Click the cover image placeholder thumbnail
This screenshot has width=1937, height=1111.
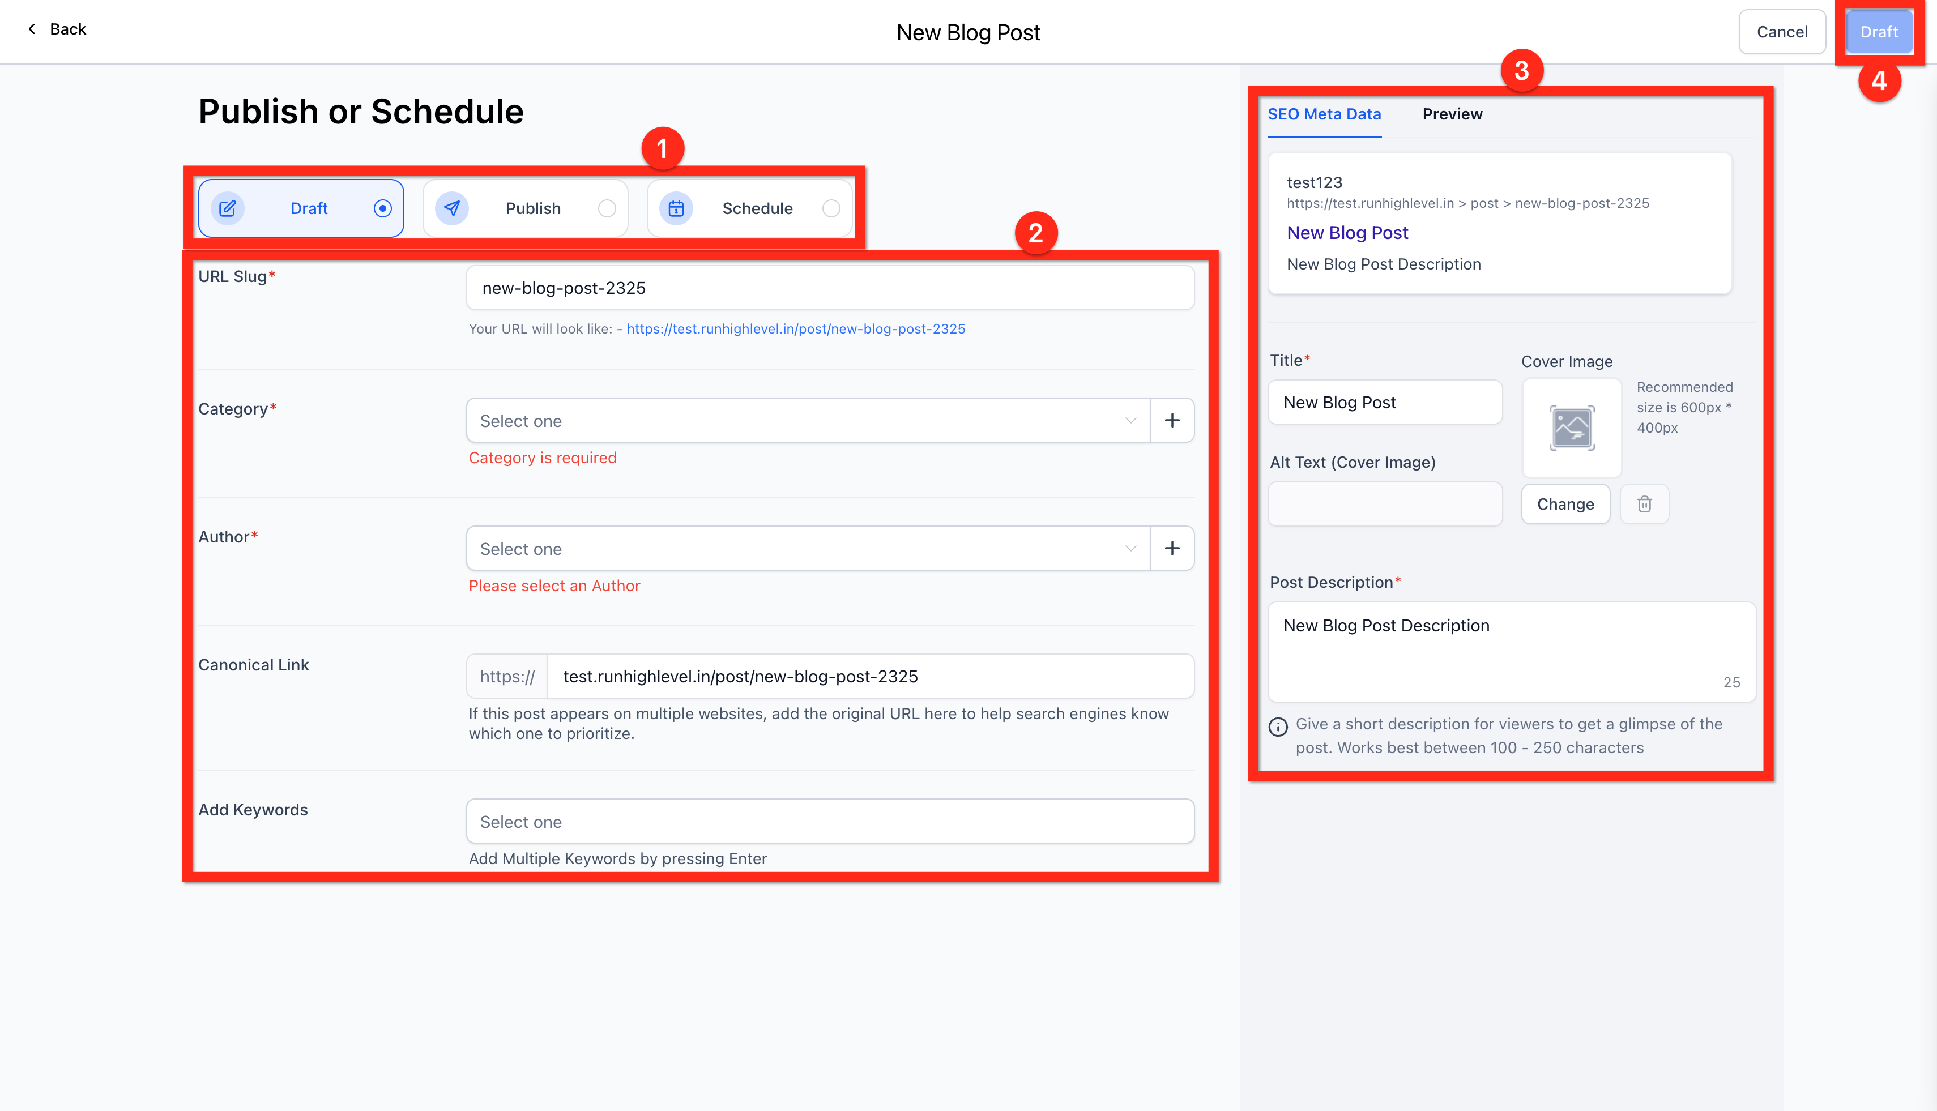[1572, 428]
